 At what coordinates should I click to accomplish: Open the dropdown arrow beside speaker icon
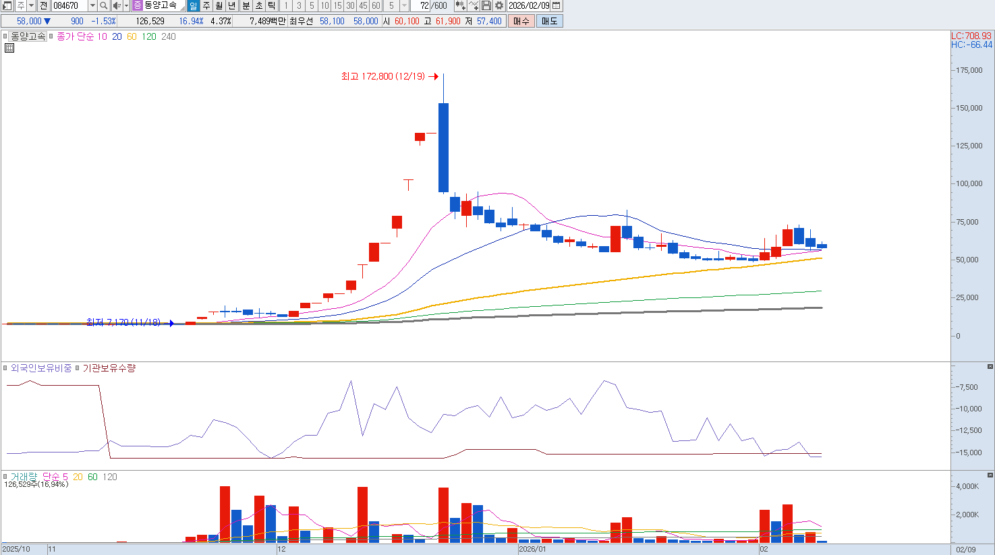126,5
